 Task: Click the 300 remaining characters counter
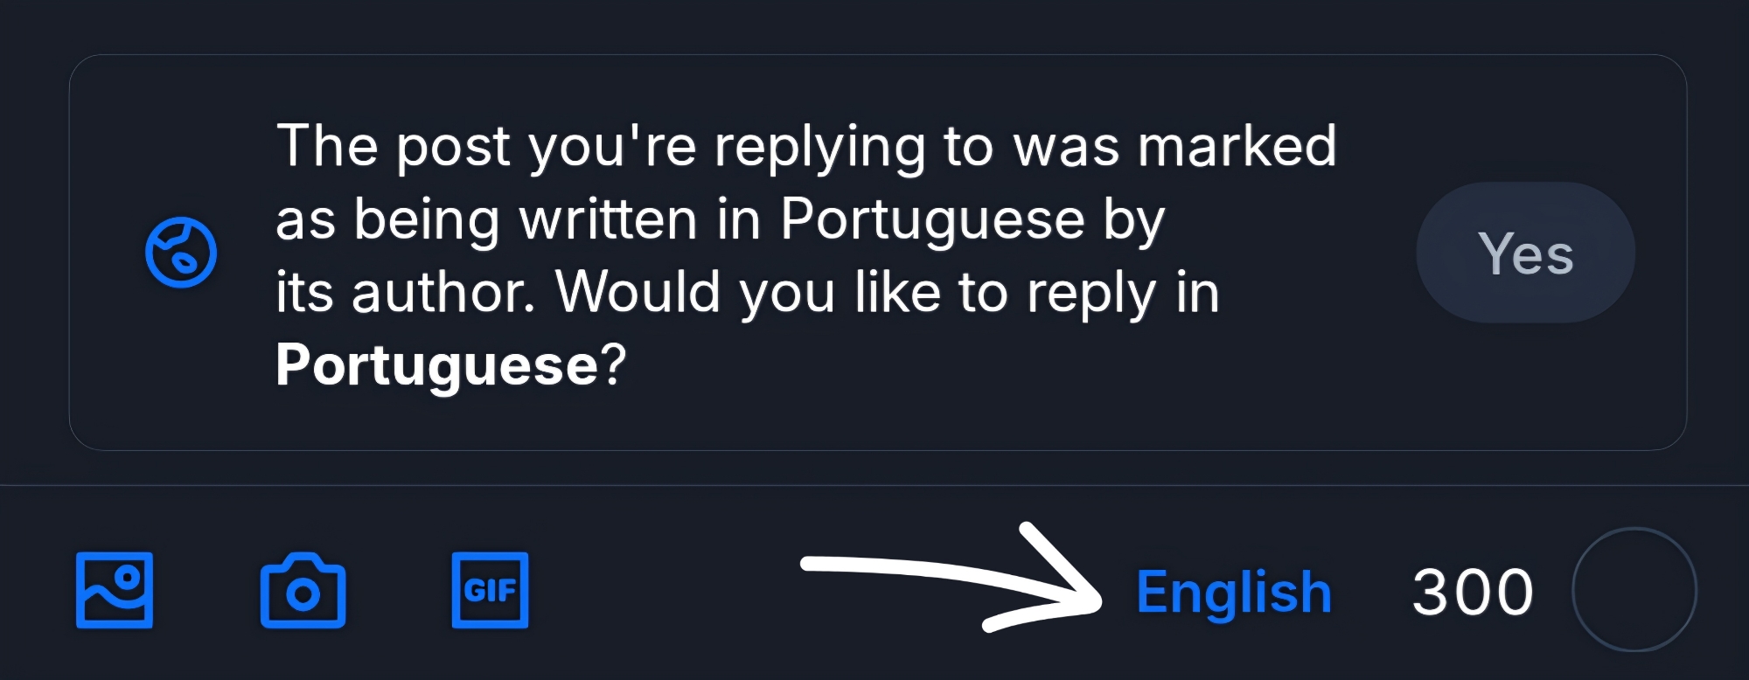1473,592
